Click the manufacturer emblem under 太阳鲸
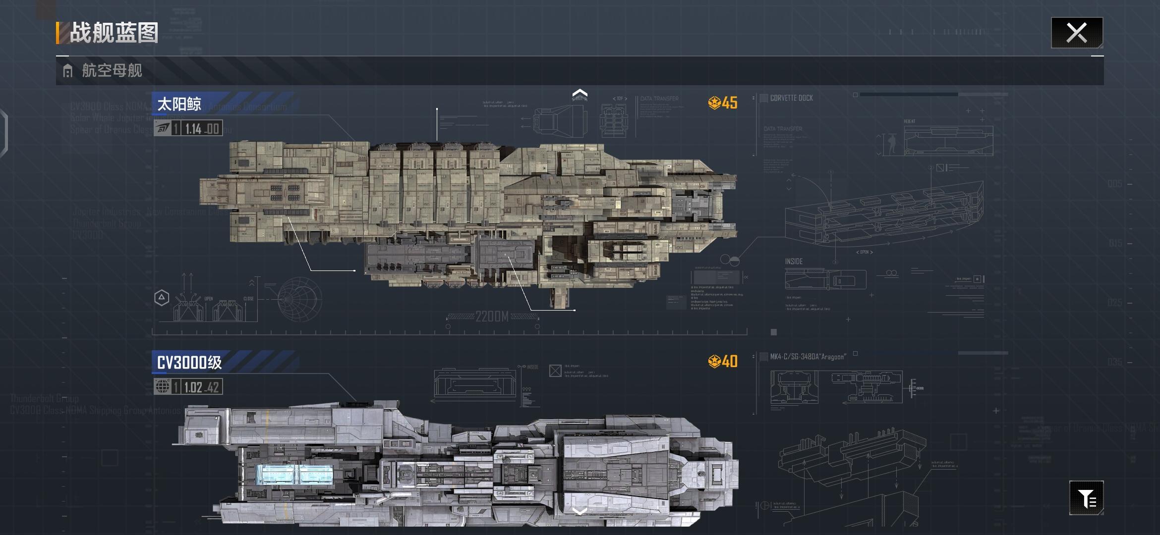This screenshot has width=1160, height=535. tap(162, 128)
